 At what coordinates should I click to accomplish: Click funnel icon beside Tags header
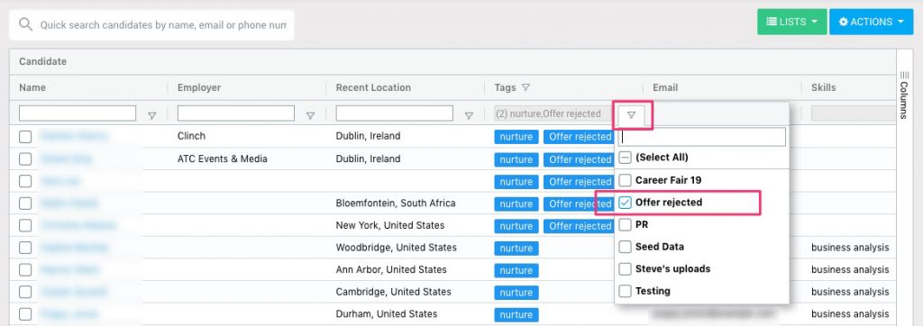[525, 87]
